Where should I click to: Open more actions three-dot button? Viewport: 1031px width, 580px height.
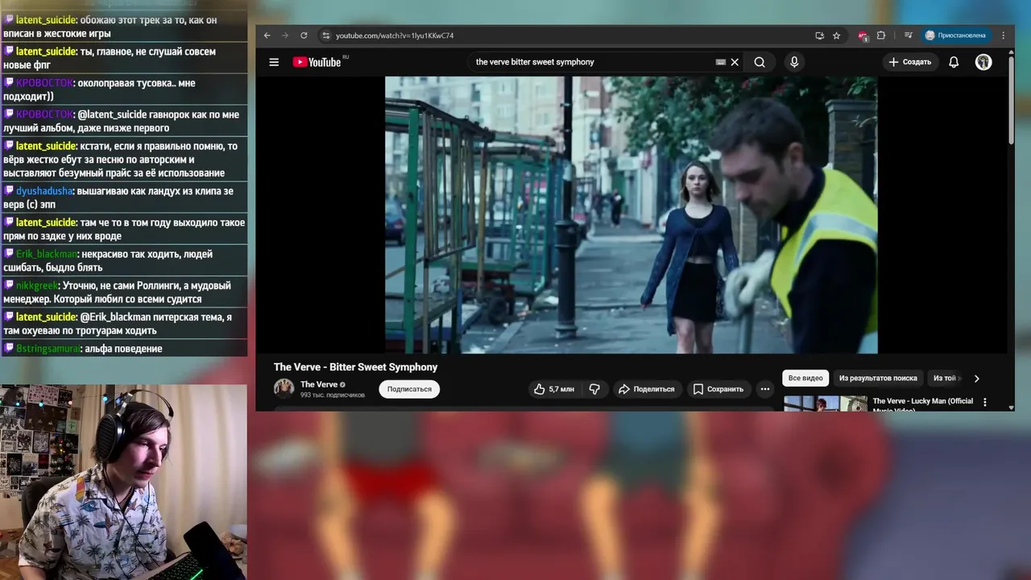(765, 389)
